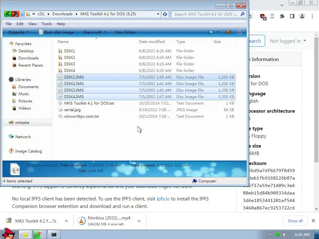Click New folder button
This screenshot has height=239, width=319.
(x=126, y=32)
